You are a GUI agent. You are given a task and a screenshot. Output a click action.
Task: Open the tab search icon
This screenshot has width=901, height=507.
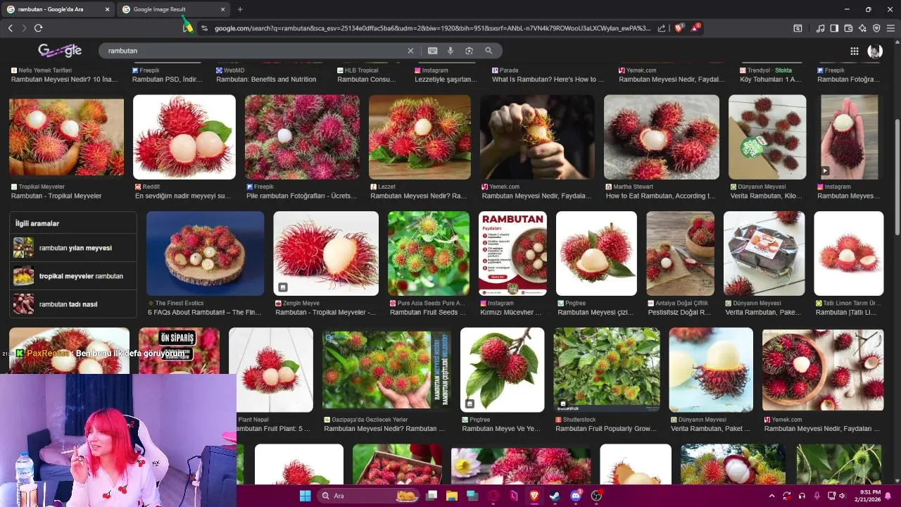click(x=798, y=28)
